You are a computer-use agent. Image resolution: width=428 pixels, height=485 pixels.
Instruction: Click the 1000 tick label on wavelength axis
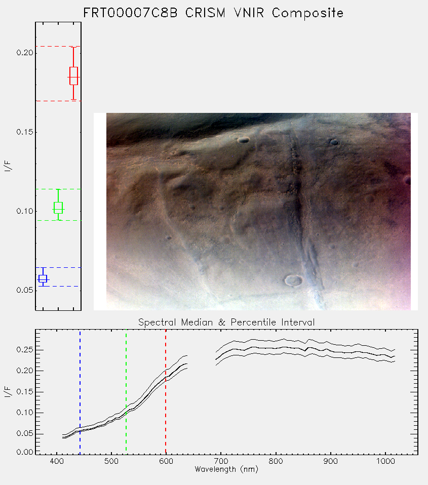coord(385,461)
